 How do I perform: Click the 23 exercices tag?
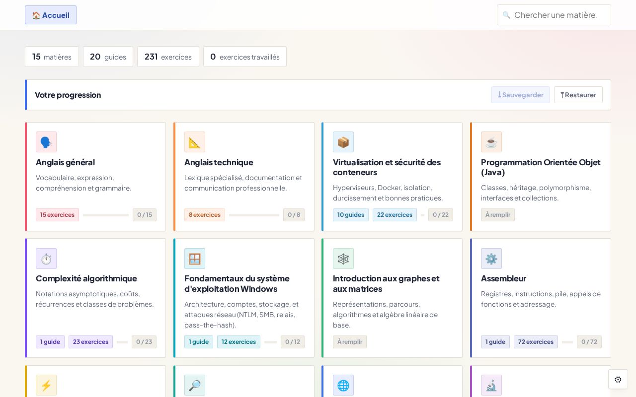pyautogui.click(x=90, y=342)
